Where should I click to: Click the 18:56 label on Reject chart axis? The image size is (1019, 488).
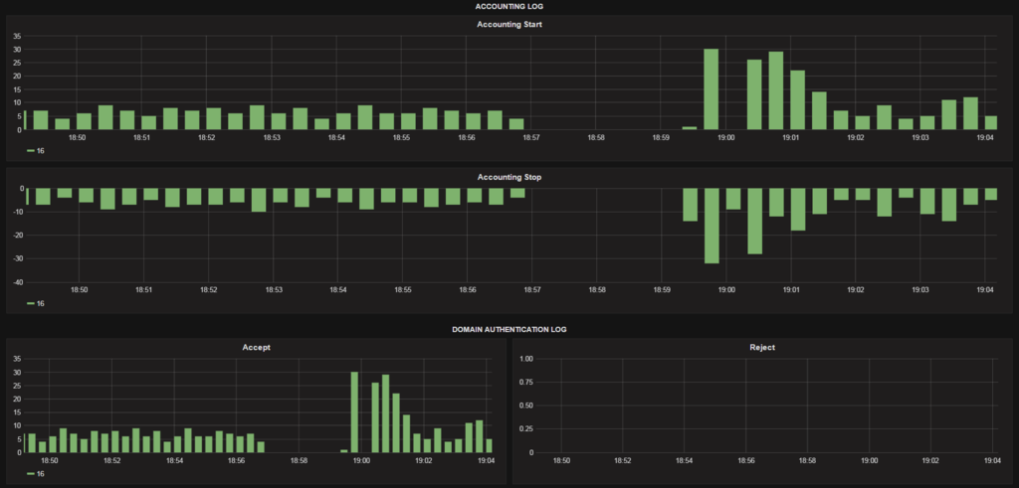tap(746, 461)
